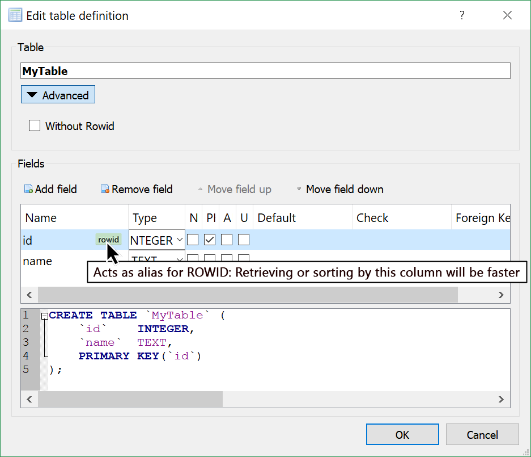The width and height of the screenshot is (531, 457).
Task: Open the dialog help question mark
Action: click(462, 15)
